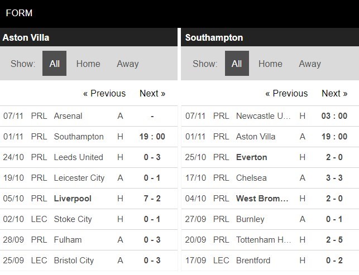Show Aston Villa Away matches only
359x275 pixels.
[127, 64]
